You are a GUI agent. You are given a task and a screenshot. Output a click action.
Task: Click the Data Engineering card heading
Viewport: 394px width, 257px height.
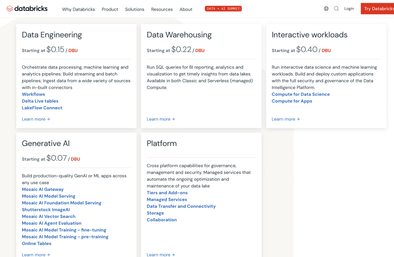coord(52,35)
